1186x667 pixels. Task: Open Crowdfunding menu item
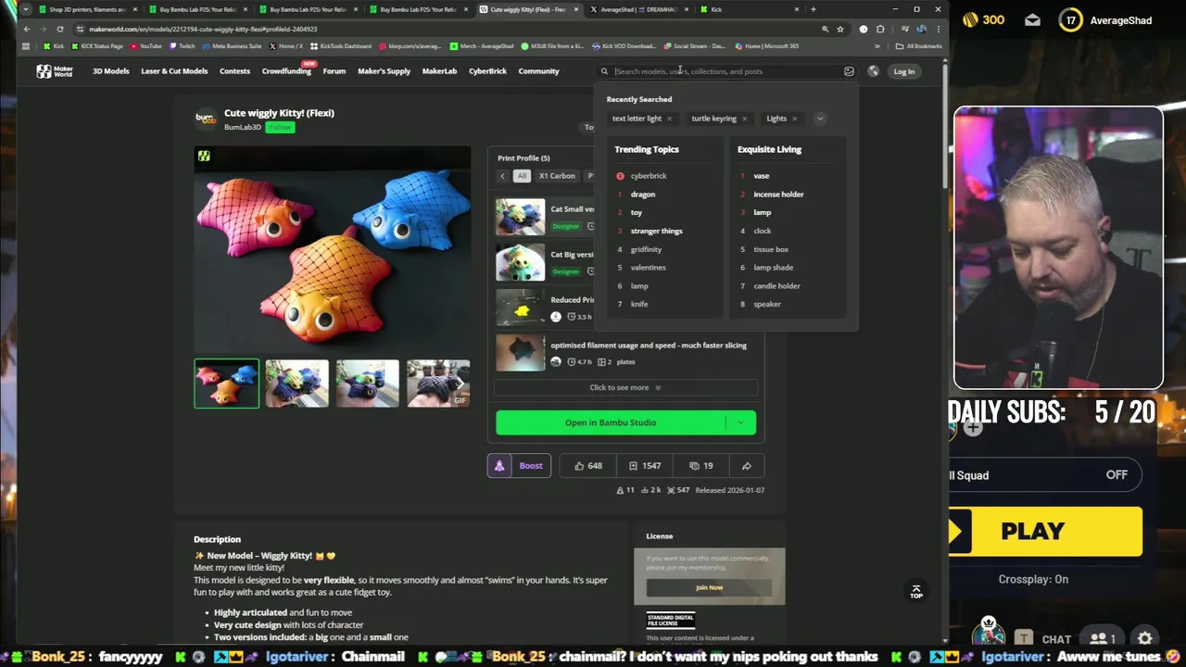[x=286, y=71]
